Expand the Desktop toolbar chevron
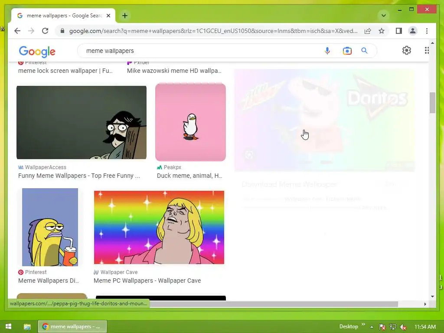 pos(363,324)
